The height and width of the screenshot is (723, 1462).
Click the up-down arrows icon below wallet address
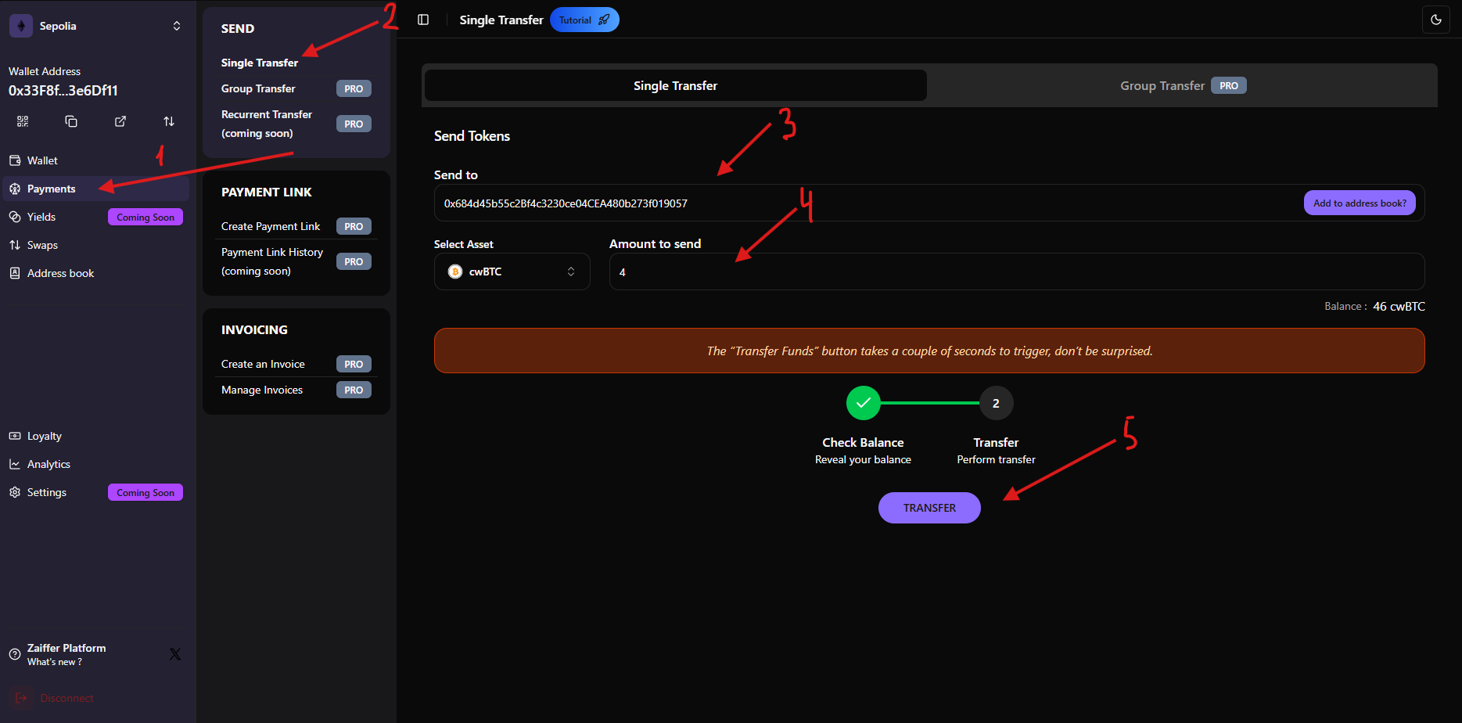[169, 121]
